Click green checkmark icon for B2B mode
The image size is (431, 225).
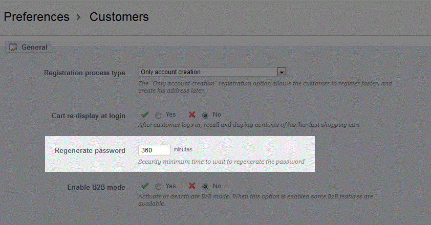point(145,186)
